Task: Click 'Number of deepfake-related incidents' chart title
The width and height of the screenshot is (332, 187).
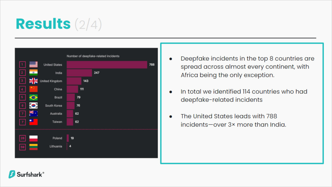Action: (x=93, y=56)
